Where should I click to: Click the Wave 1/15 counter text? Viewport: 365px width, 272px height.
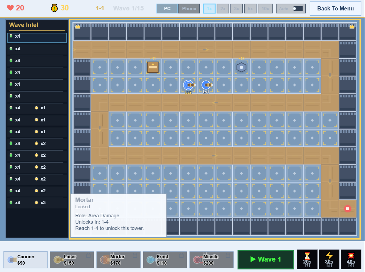pos(128,8)
